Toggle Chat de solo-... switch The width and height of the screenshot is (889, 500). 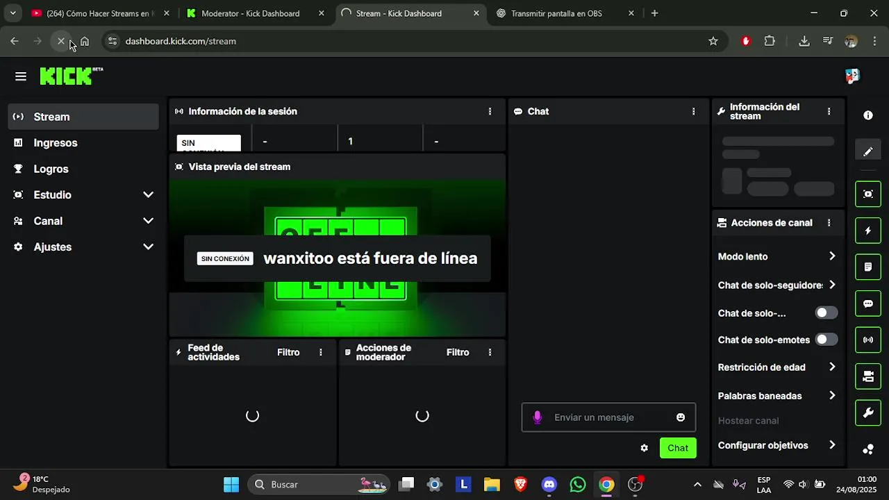826,312
